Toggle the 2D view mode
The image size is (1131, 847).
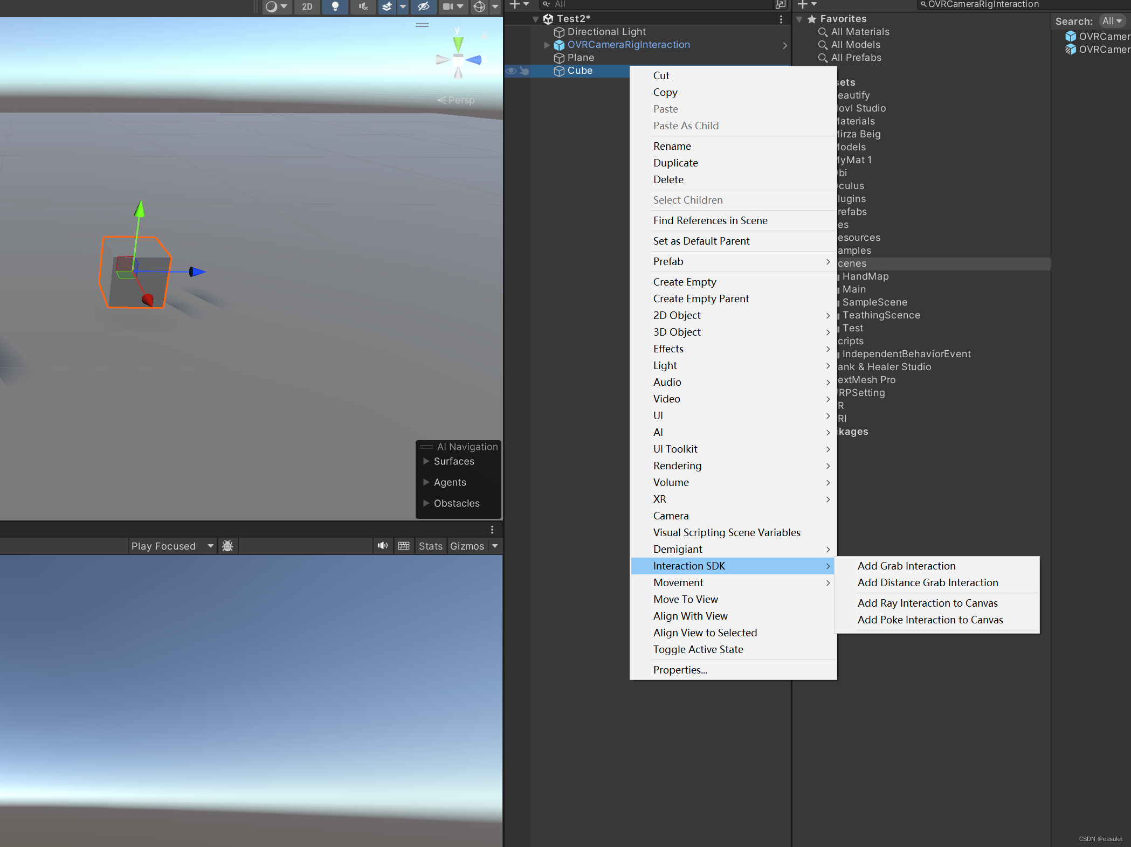(x=307, y=7)
